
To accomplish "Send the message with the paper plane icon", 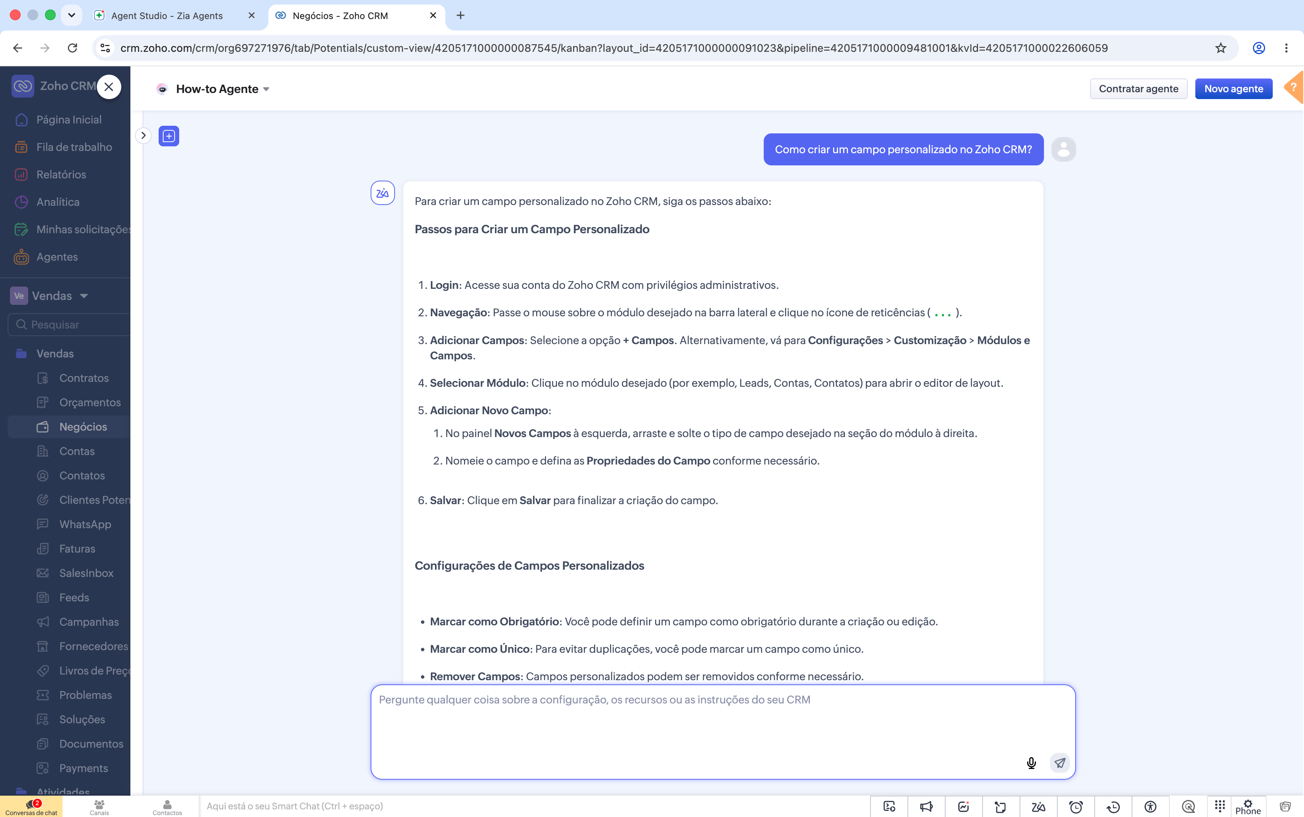I will click(x=1060, y=763).
